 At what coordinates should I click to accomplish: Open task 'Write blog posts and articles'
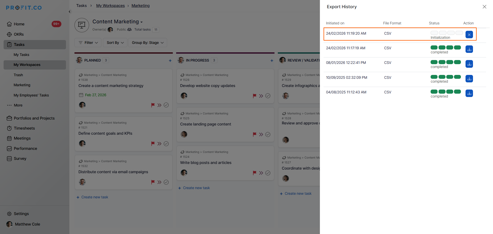(206, 163)
